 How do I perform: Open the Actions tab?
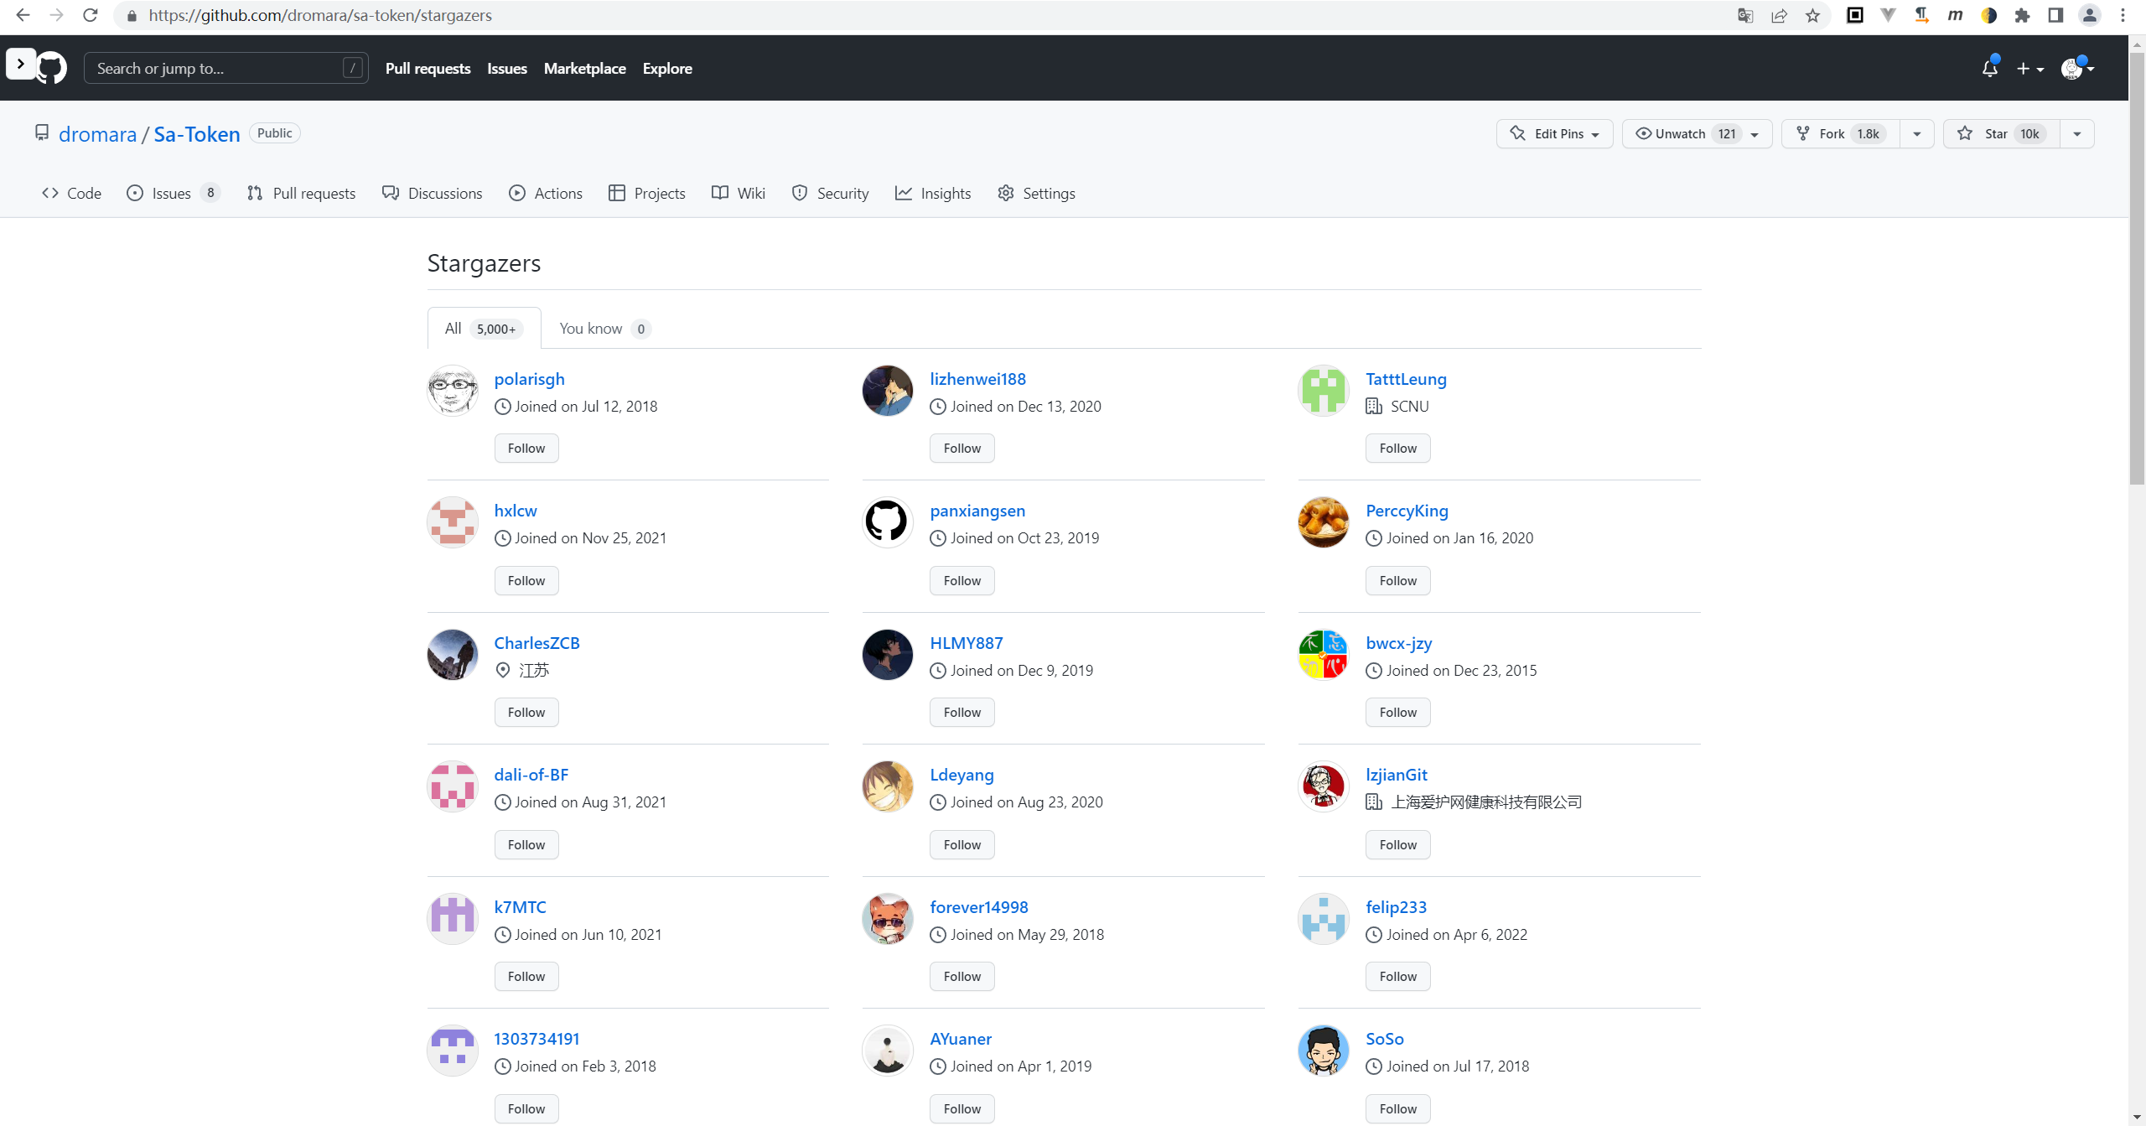[546, 194]
